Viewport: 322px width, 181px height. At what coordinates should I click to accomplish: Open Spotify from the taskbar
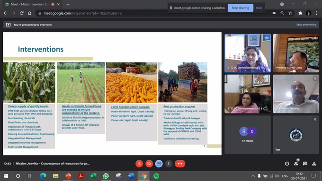(x=156, y=176)
